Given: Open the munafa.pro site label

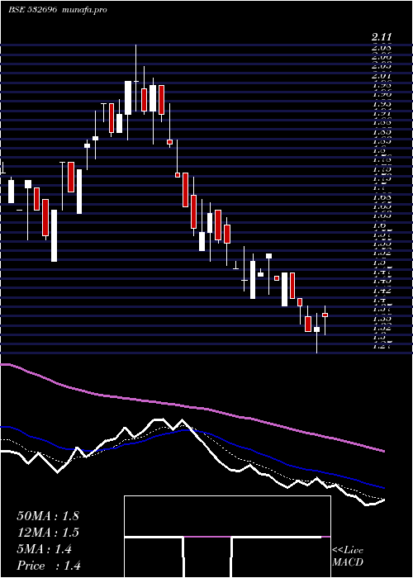Looking at the screenshot, I should click(84, 10).
